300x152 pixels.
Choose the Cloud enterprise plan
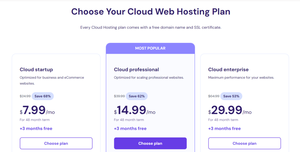click(245, 143)
